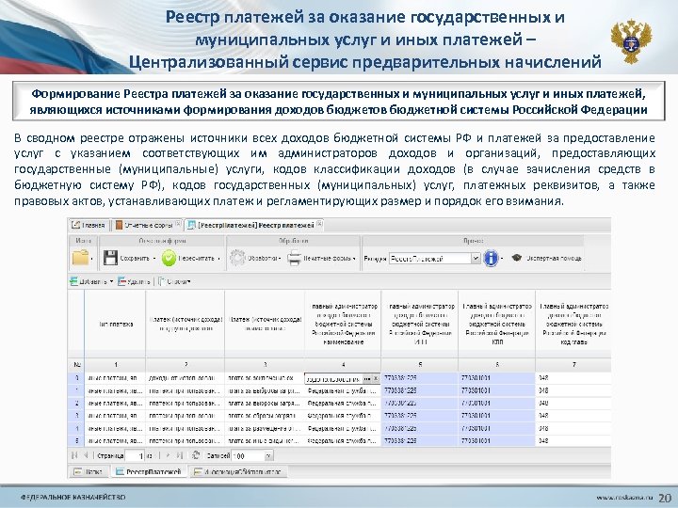Close the Отчетные формы tab

point(178,224)
